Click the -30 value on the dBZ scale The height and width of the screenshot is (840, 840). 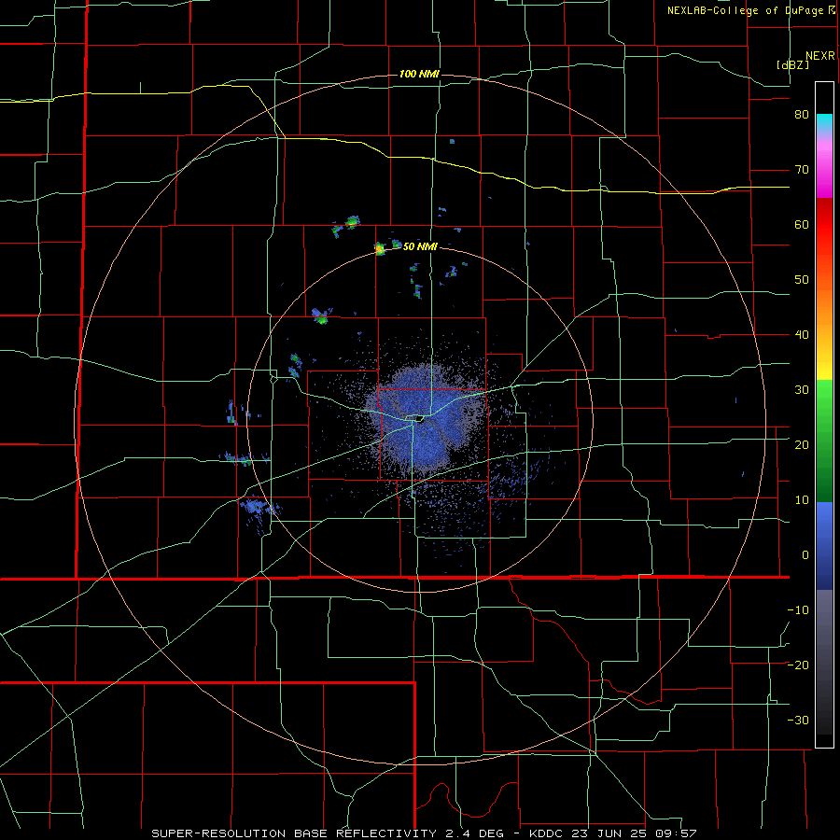pyautogui.click(x=798, y=720)
